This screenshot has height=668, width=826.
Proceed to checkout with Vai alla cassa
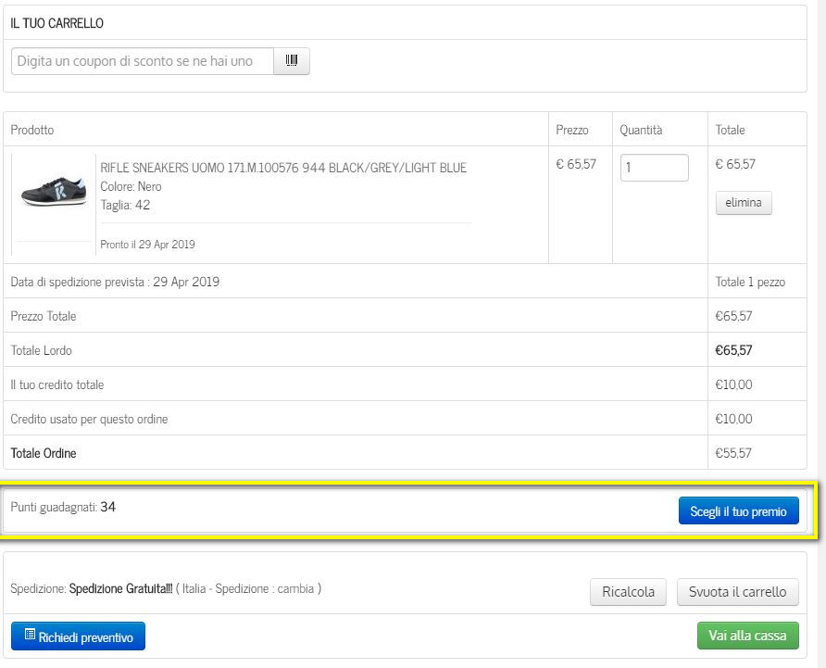click(x=747, y=636)
